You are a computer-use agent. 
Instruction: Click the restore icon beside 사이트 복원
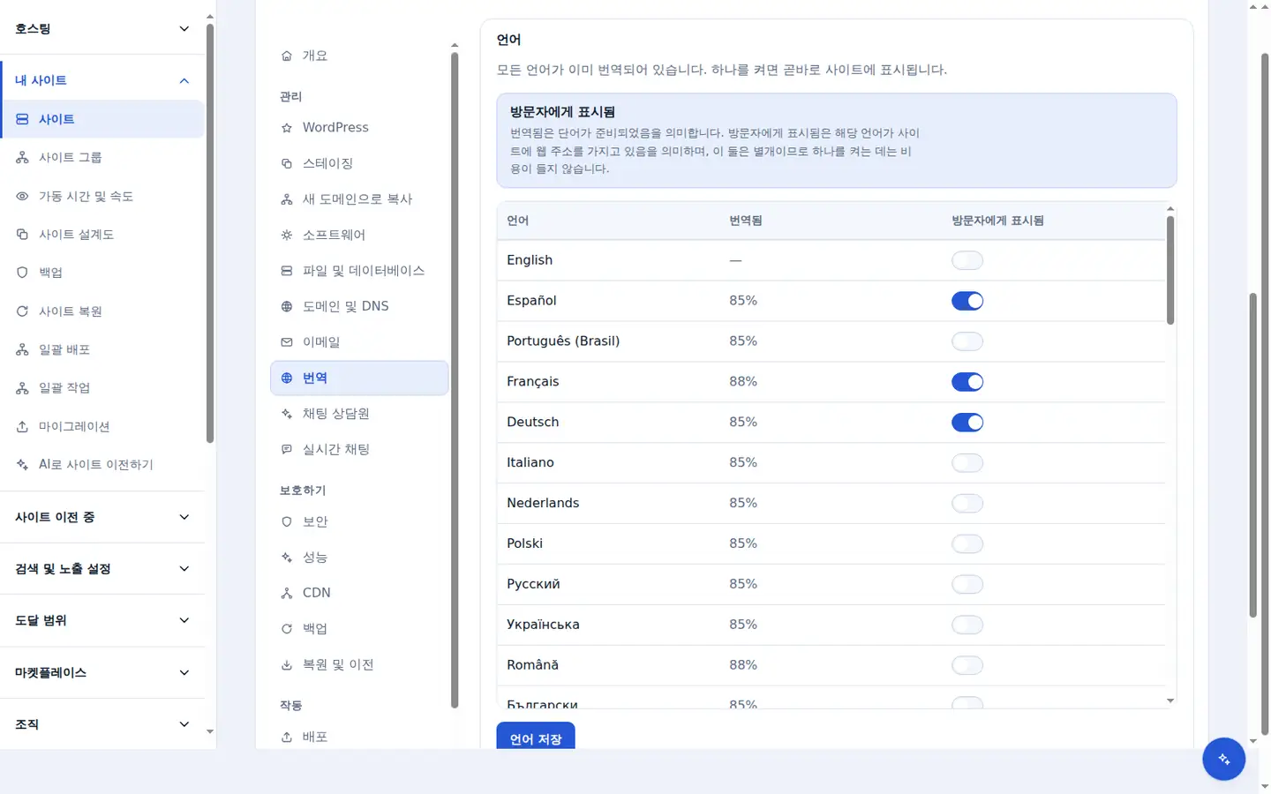click(x=23, y=311)
